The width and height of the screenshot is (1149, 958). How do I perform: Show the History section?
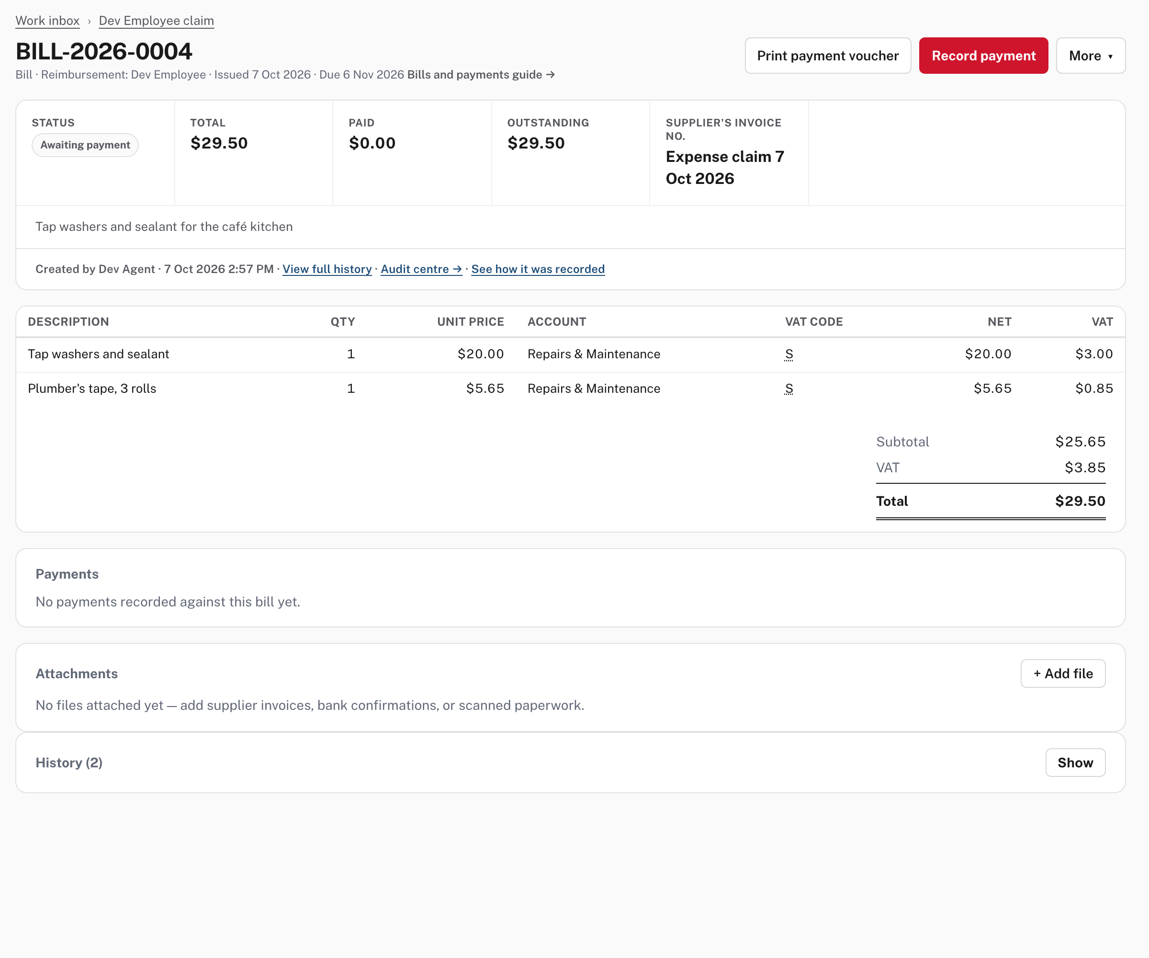[1075, 763]
